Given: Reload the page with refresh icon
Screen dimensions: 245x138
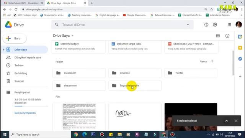Looking at the screenshot, I should pyautogui.click(x=16, y=9).
